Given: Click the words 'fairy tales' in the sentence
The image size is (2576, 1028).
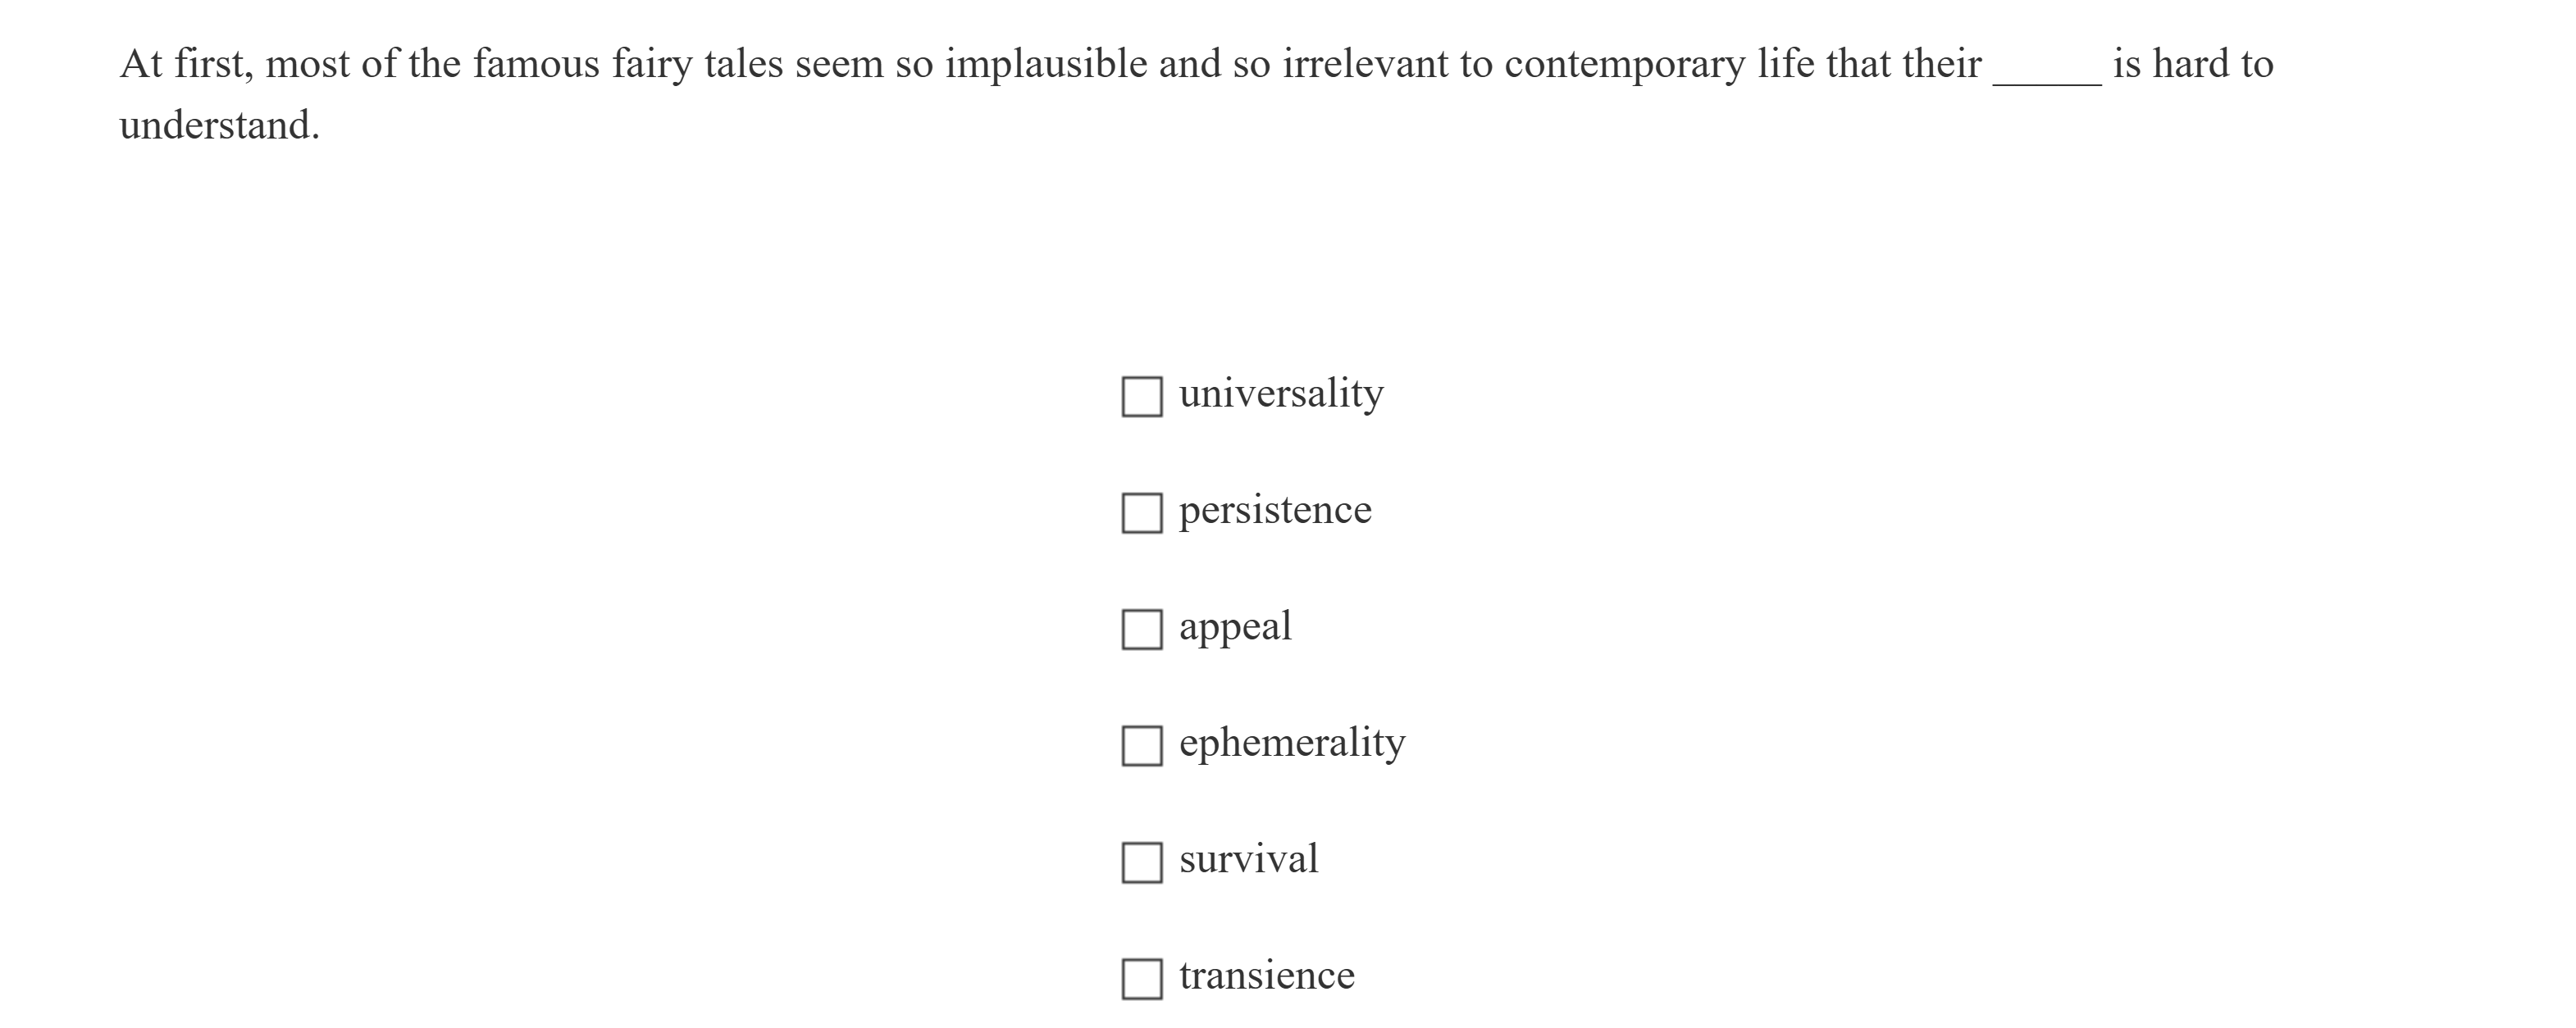Looking at the screenshot, I should click(x=697, y=64).
